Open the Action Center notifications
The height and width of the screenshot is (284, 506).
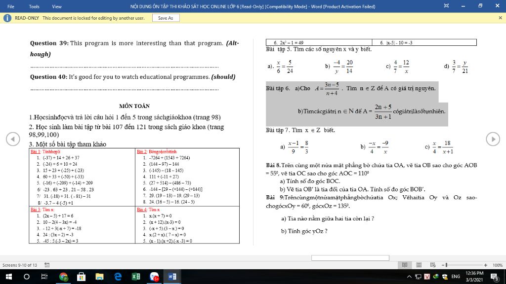click(x=494, y=277)
